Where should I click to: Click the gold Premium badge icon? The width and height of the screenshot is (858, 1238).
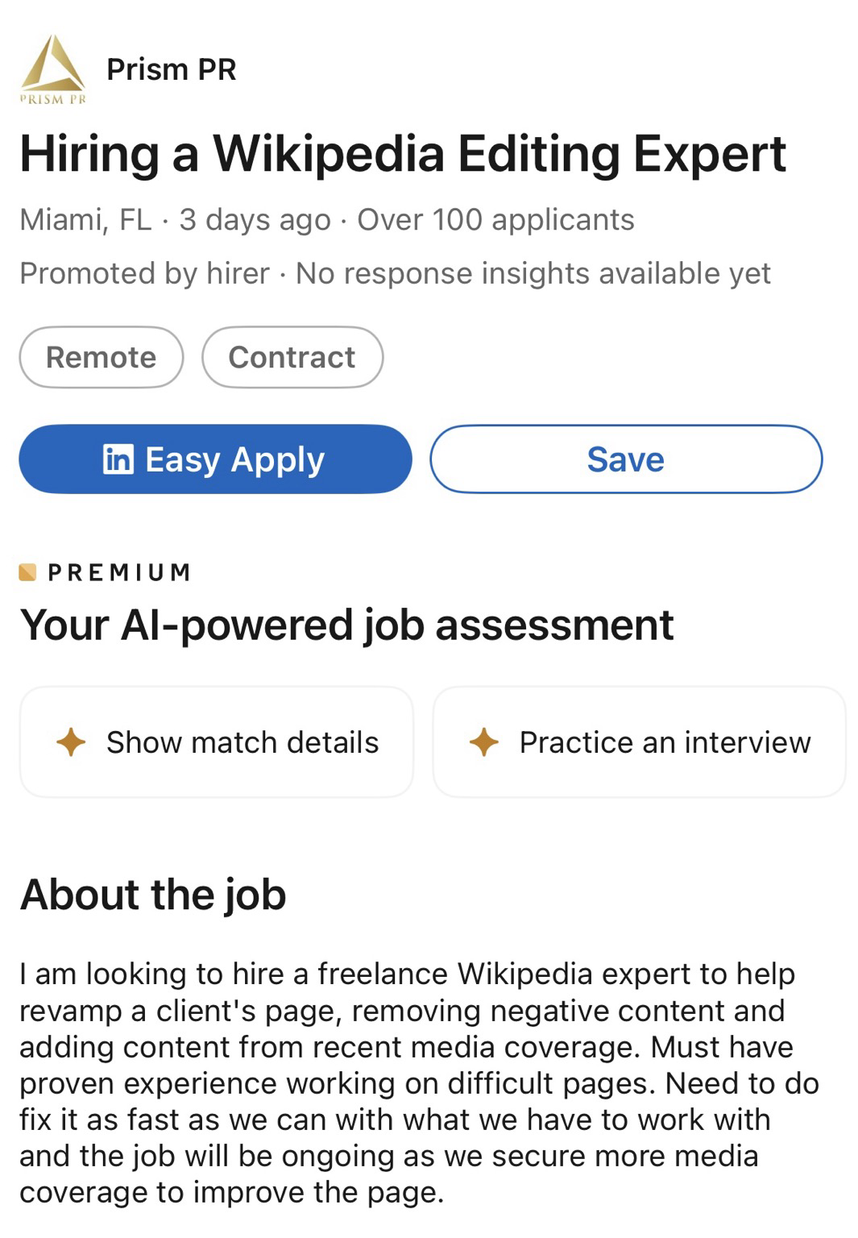pos(27,572)
